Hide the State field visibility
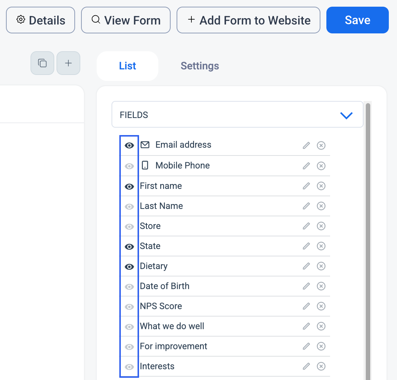 [129, 246]
